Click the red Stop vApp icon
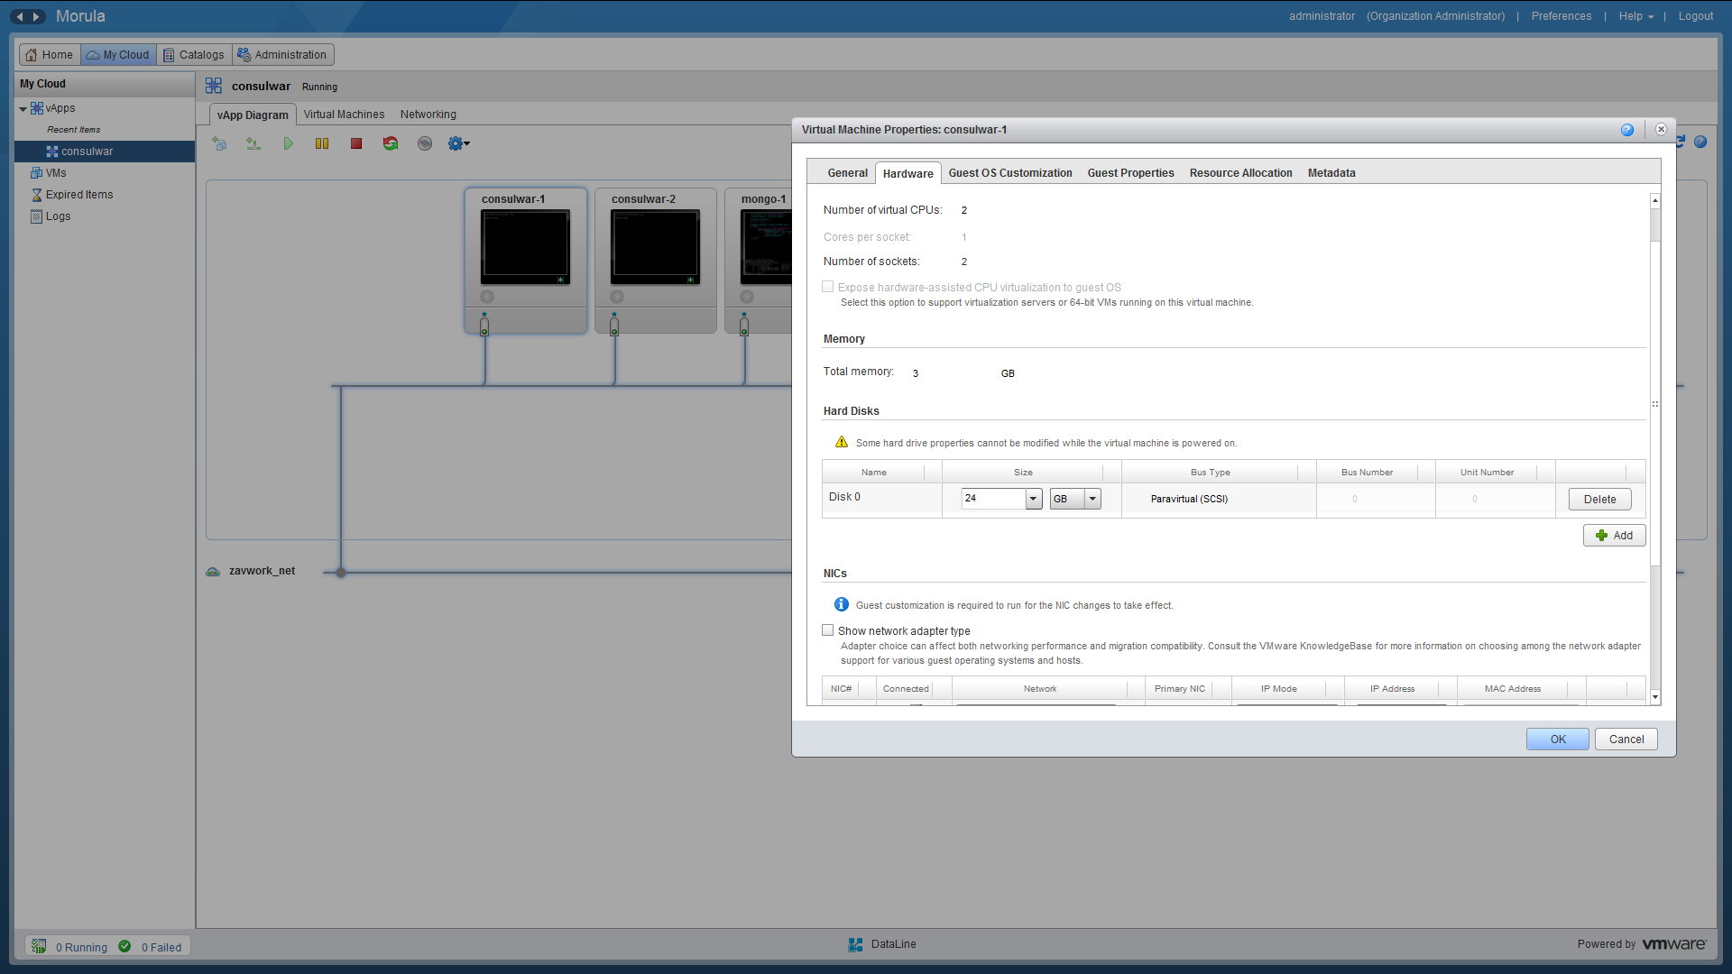 click(x=356, y=143)
